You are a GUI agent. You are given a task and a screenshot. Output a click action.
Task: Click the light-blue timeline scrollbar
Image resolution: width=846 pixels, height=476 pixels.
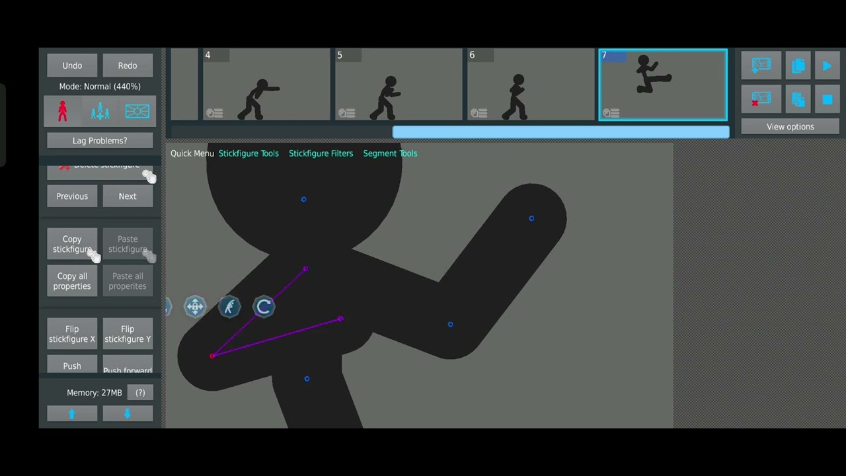(x=561, y=132)
